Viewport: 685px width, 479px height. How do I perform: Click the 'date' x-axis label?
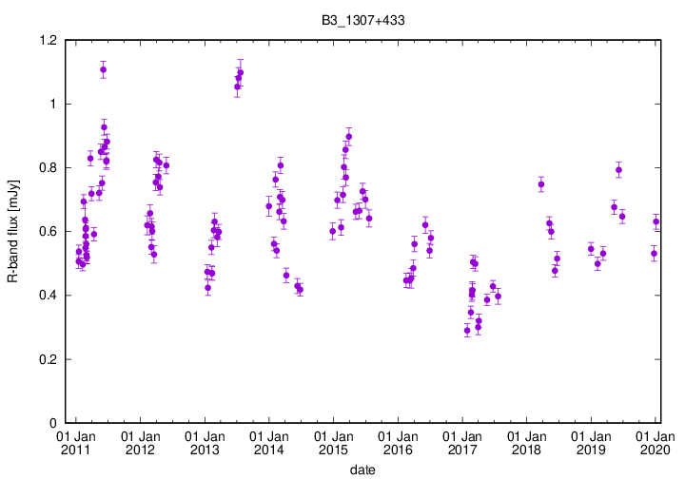pos(362,469)
